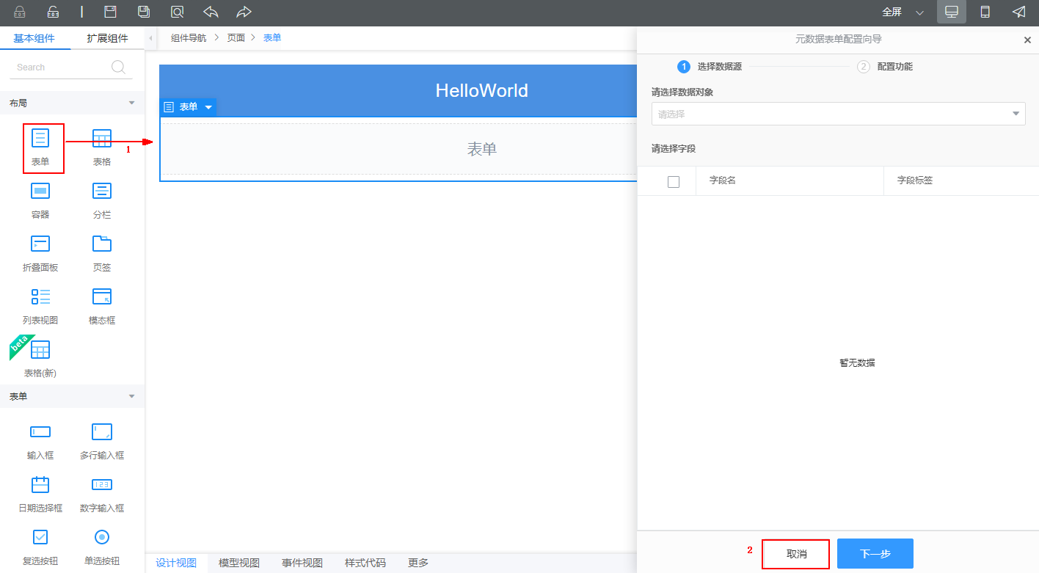Click the save-all icon

[145, 12]
